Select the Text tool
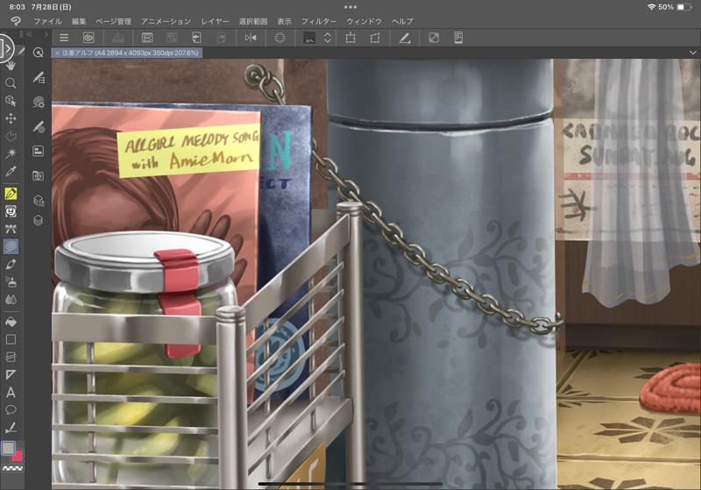The height and width of the screenshot is (490, 701). [11, 393]
